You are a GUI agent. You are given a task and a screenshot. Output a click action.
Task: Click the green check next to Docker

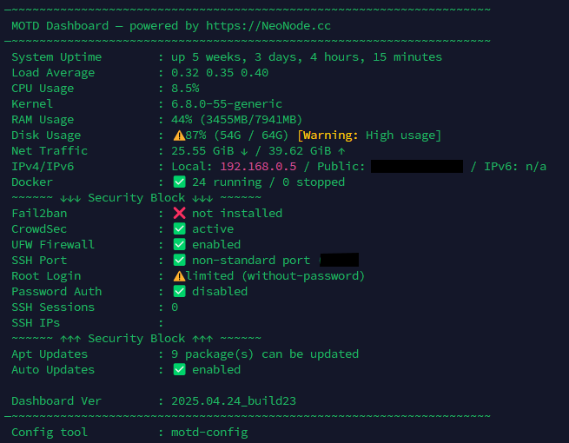click(x=179, y=182)
